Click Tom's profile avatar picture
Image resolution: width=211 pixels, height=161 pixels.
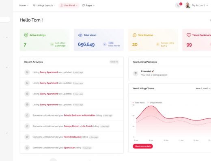tap(187, 5)
